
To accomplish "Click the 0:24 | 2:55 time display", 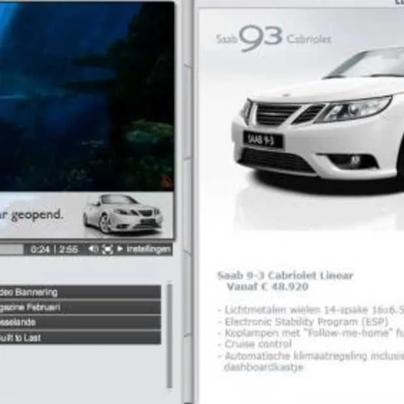I will [x=54, y=250].
